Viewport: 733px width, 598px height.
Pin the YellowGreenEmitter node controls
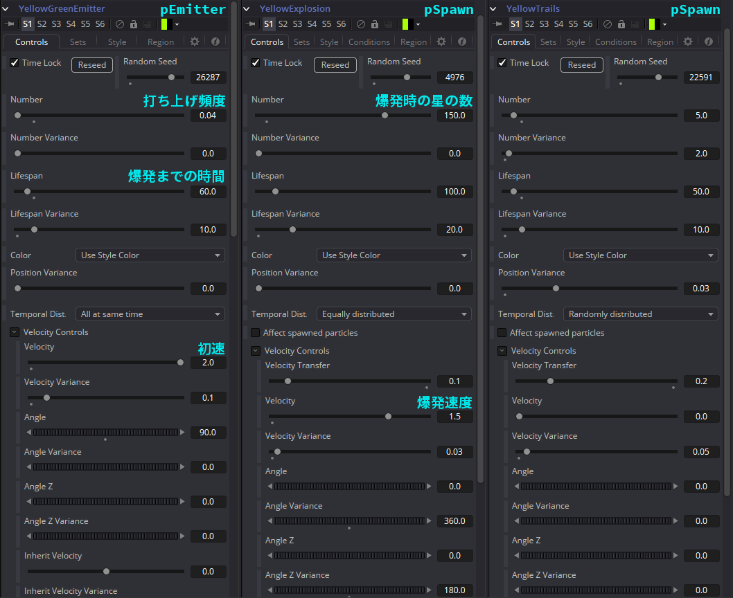pyautogui.click(x=8, y=24)
